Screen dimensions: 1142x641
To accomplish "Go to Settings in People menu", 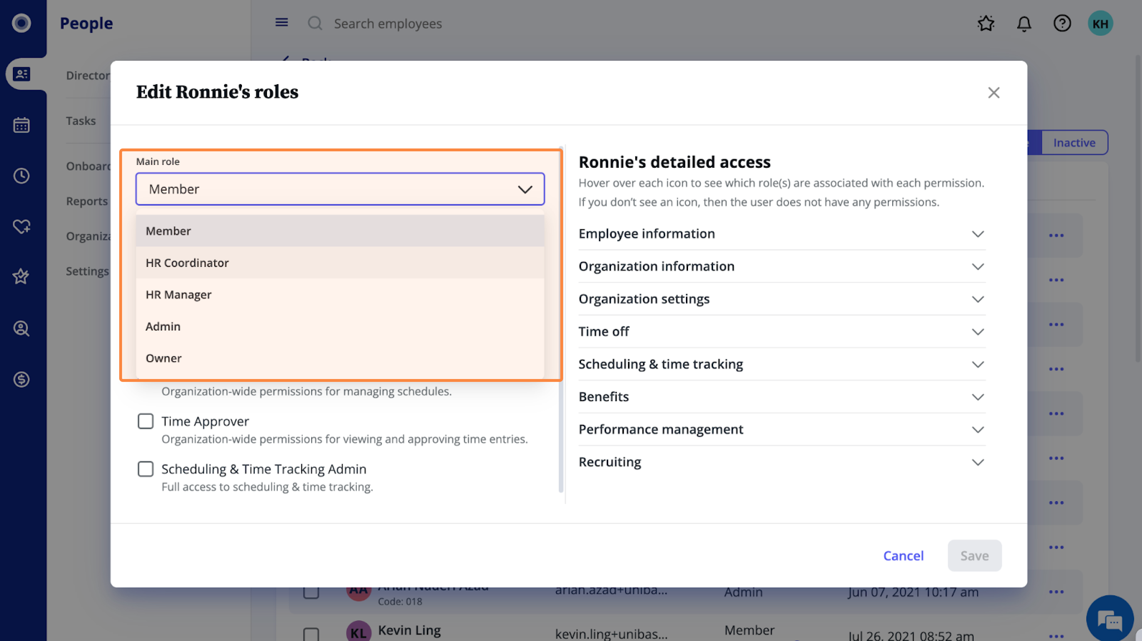I will (87, 271).
